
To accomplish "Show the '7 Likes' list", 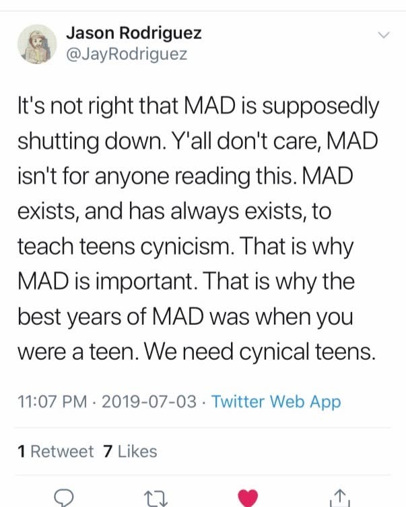I will click(x=130, y=451).
